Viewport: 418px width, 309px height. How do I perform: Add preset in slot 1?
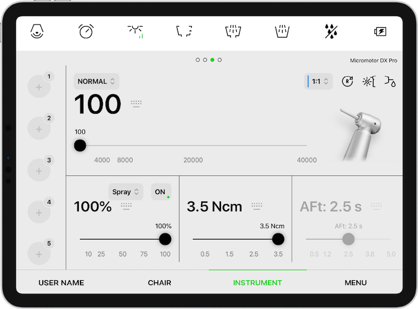(39, 87)
